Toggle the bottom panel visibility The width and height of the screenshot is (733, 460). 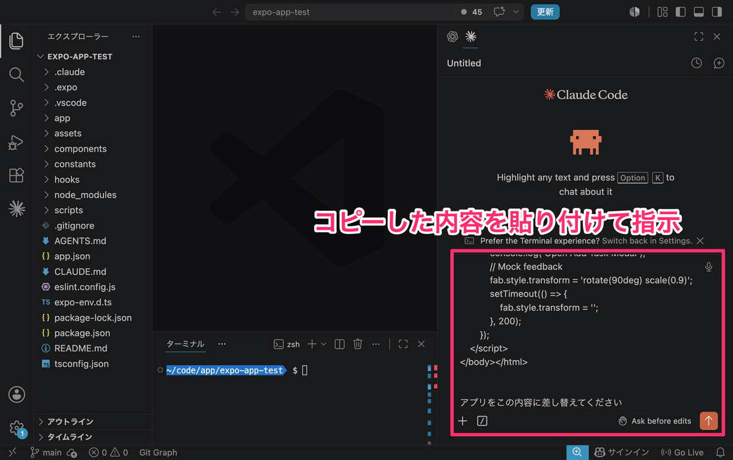pos(699,12)
